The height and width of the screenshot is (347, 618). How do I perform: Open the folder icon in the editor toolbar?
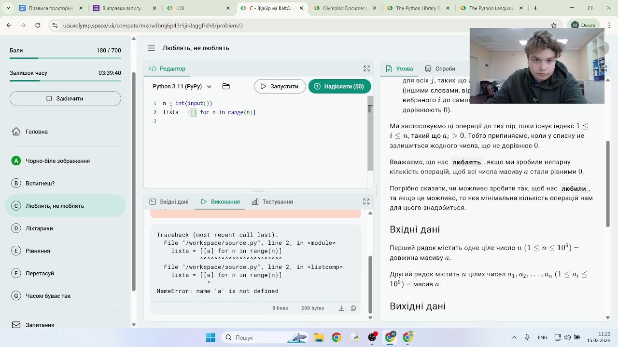(x=226, y=86)
